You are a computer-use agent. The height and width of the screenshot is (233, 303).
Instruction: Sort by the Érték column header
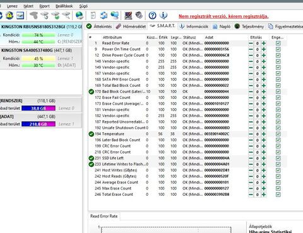(x=163, y=37)
